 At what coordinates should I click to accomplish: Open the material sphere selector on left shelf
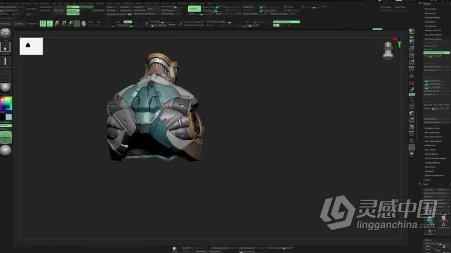(5, 88)
